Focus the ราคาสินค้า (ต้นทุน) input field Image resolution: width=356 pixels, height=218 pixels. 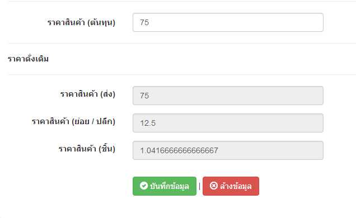(228, 22)
